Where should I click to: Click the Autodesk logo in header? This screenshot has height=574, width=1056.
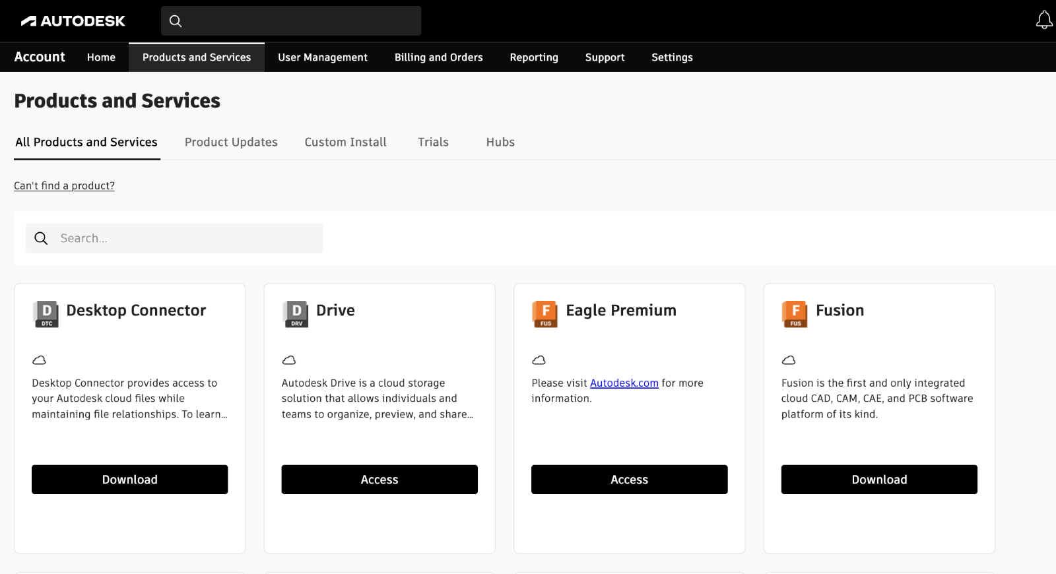point(73,21)
